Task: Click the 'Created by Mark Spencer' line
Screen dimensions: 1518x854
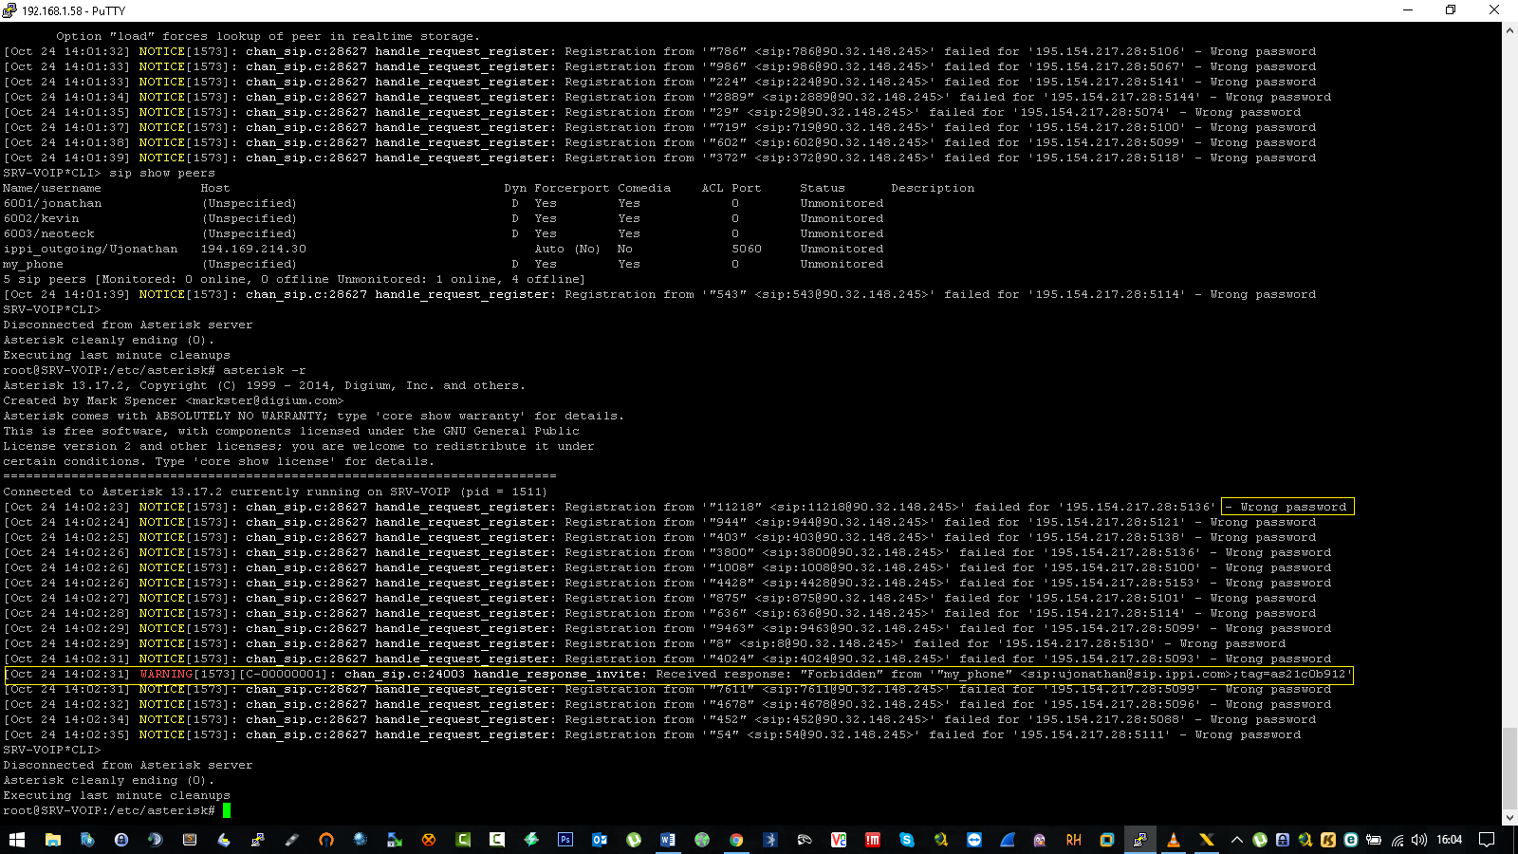Action: coord(174,400)
